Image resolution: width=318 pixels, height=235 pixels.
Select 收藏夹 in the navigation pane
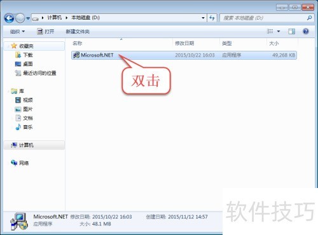coord(26,46)
